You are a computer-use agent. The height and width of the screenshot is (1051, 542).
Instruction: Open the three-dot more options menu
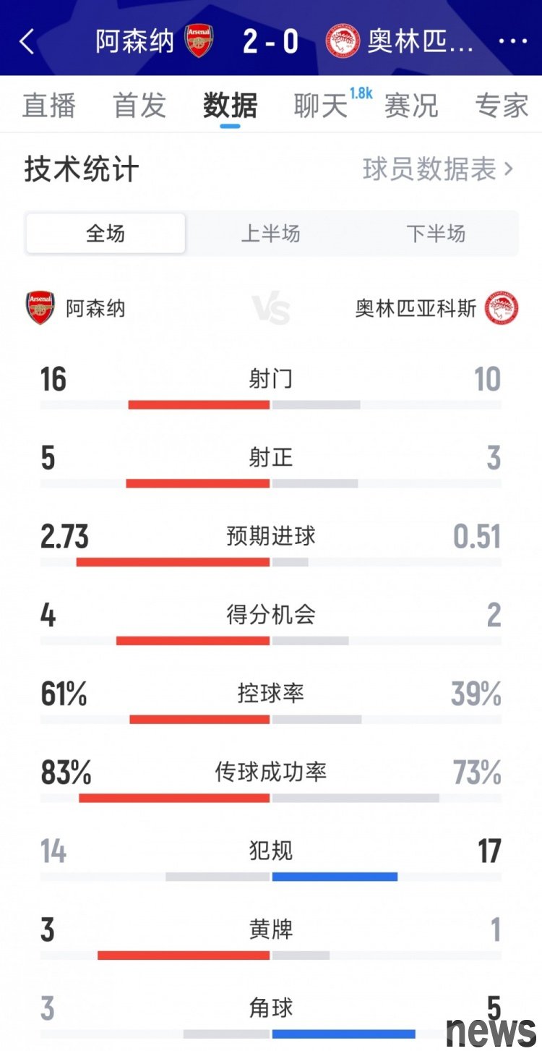pyautogui.click(x=513, y=41)
